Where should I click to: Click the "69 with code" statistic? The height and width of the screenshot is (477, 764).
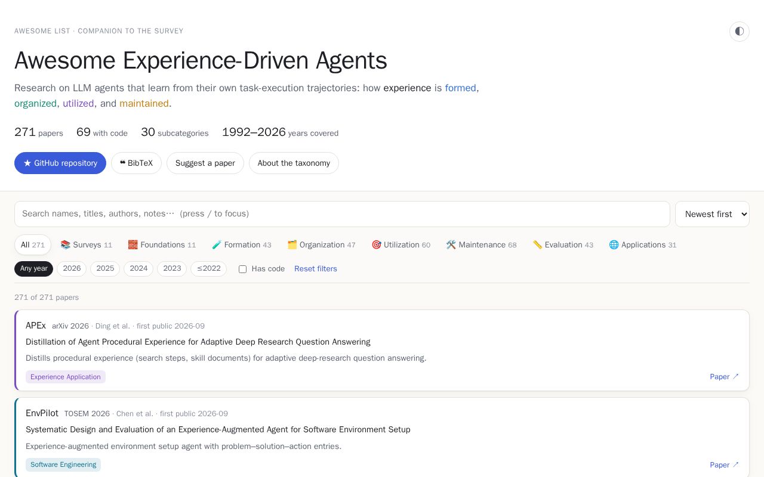(x=102, y=132)
